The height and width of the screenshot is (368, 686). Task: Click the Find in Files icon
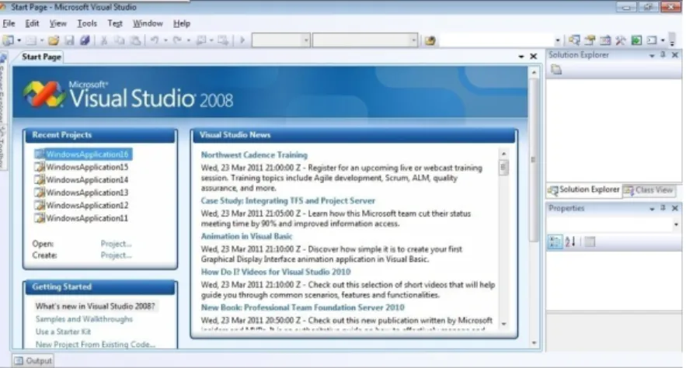pyautogui.click(x=430, y=40)
